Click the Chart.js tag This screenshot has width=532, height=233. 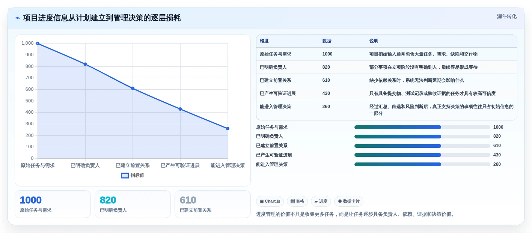(x=270, y=201)
